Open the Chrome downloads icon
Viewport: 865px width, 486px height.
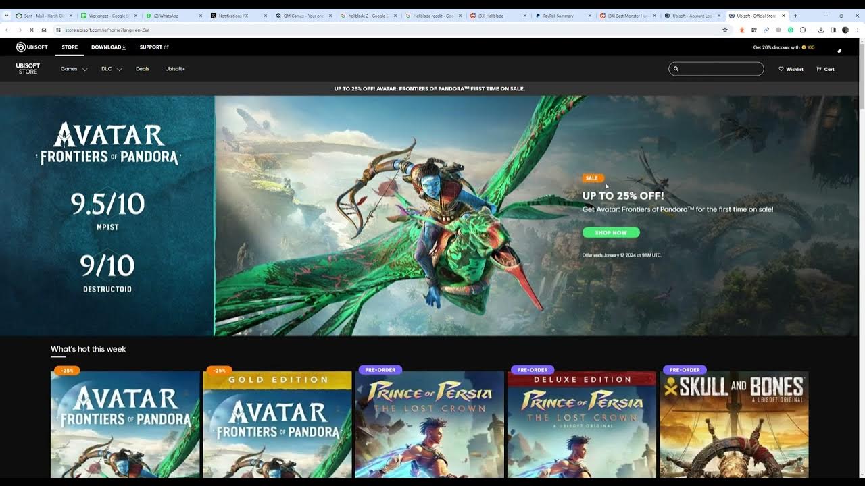point(820,30)
